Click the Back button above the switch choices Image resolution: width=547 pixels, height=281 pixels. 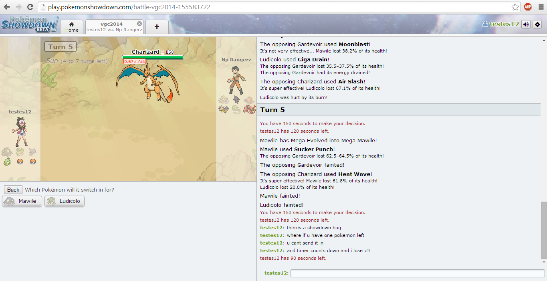pyautogui.click(x=13, y=190)
